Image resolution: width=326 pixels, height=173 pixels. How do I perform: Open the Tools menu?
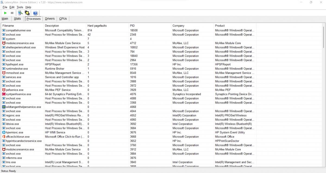20,7
